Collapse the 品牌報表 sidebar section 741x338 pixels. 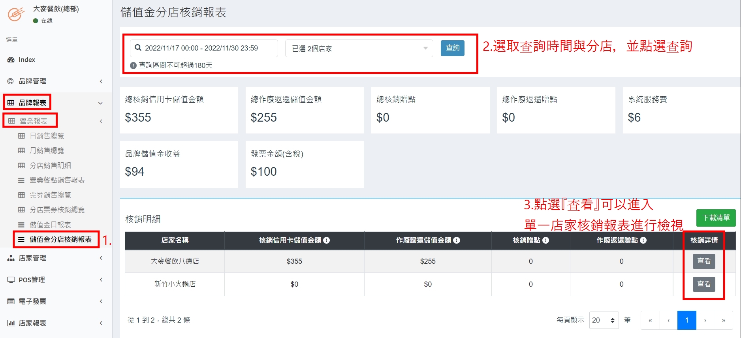coord(100,103)
